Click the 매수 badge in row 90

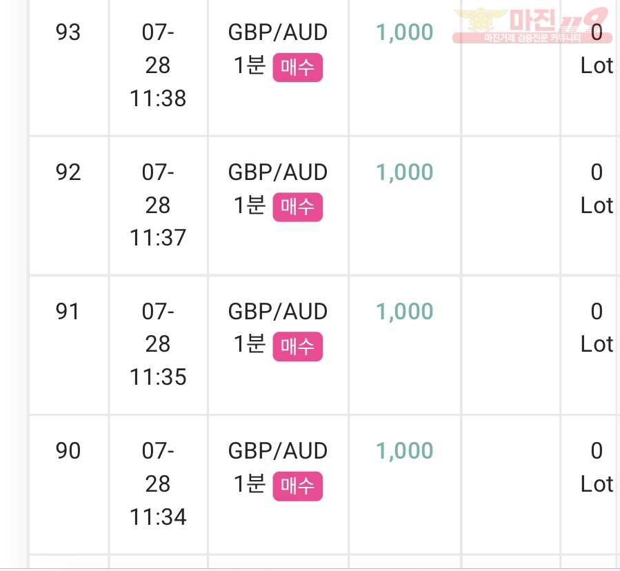click(x=298, y=486)
